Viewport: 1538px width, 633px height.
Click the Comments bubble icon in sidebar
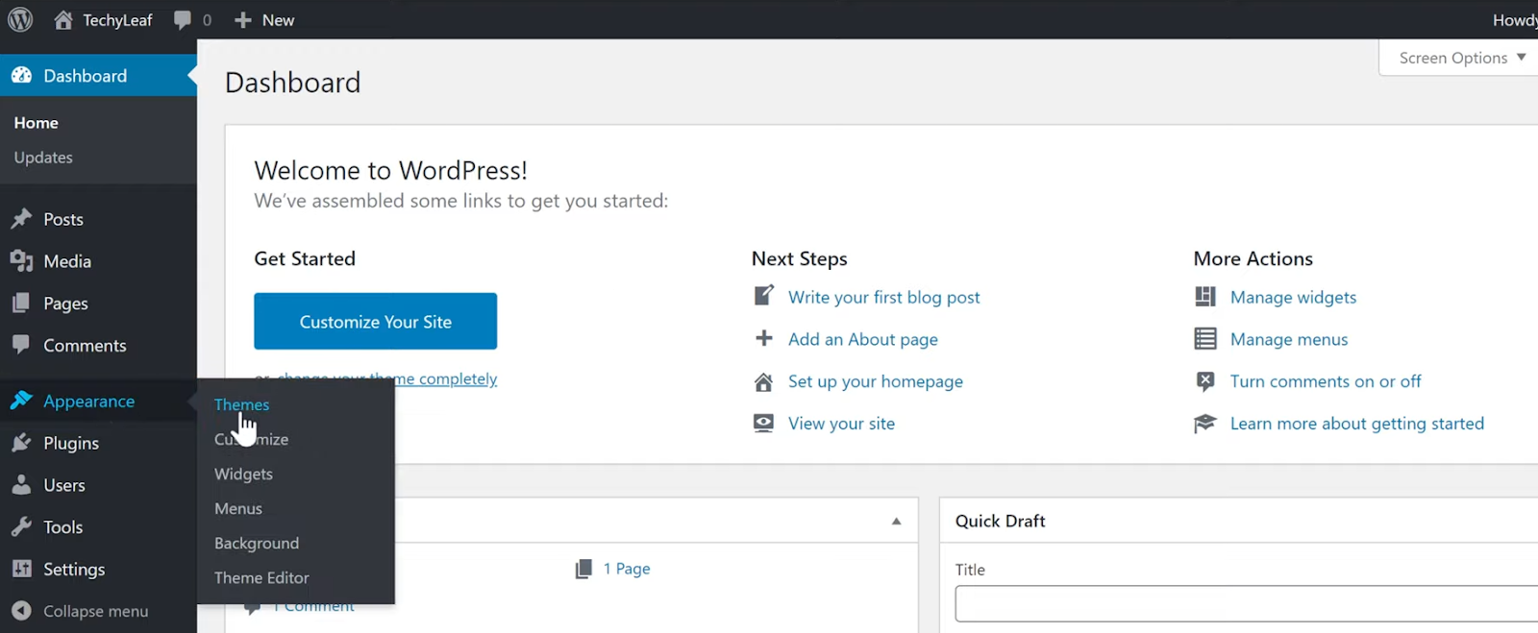[21, 344]
